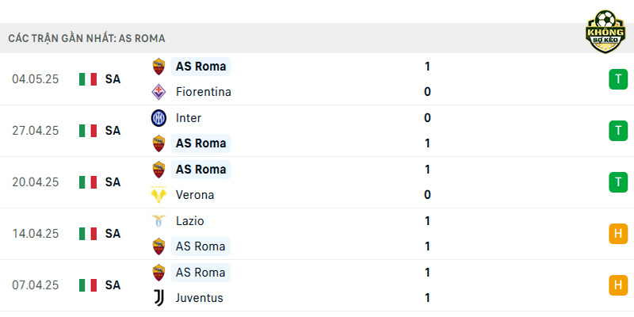Click the Inter score of 0
The width and height of the screenshot is (634, 317).
tap(427, 117)
